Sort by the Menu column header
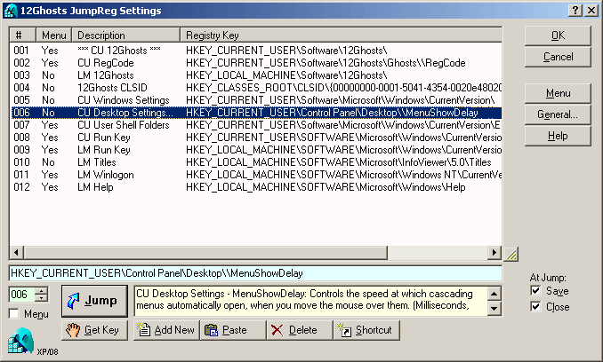The height and width of the screenshot is (362, 603). pos(54,35)
